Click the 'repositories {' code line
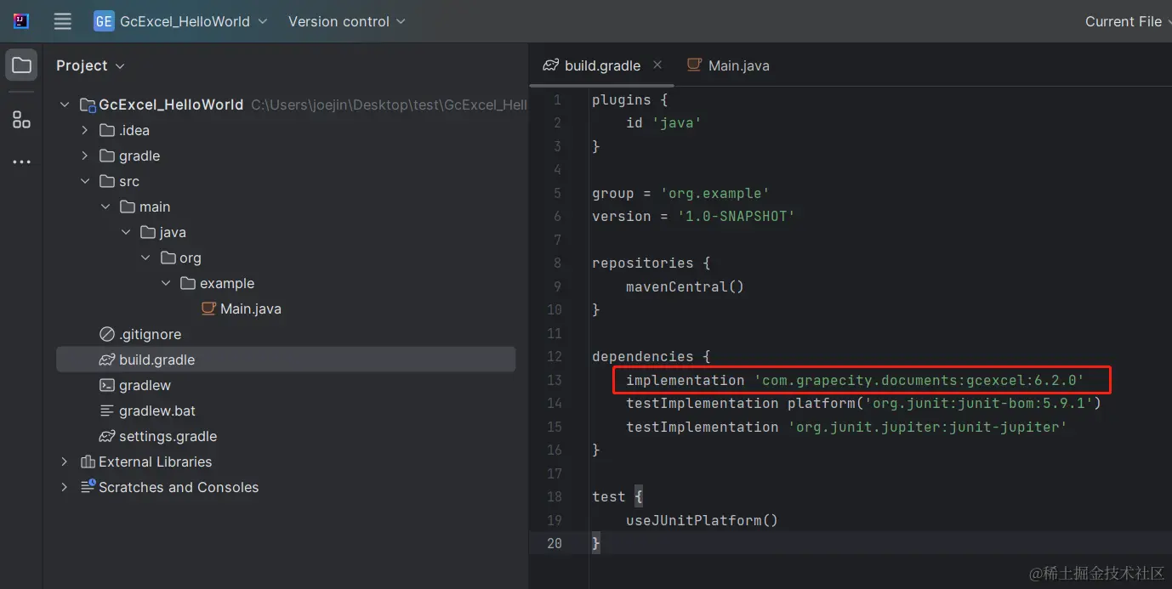Screen dimensions: 1172x589 651,263
